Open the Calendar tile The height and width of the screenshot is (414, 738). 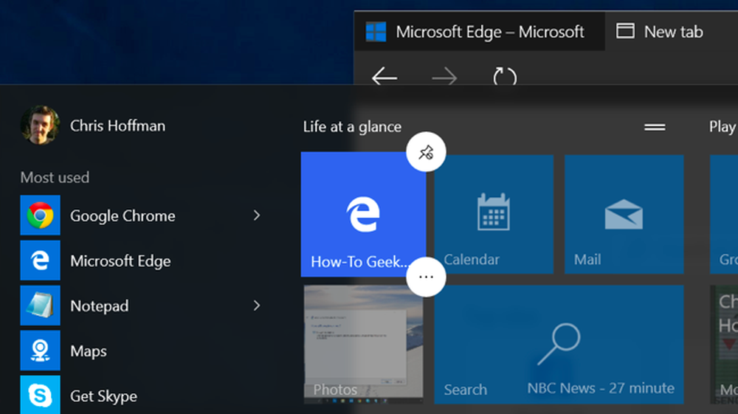click(x=493, y=214)
